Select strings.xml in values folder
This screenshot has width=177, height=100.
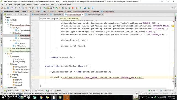(x=19, y=82)
